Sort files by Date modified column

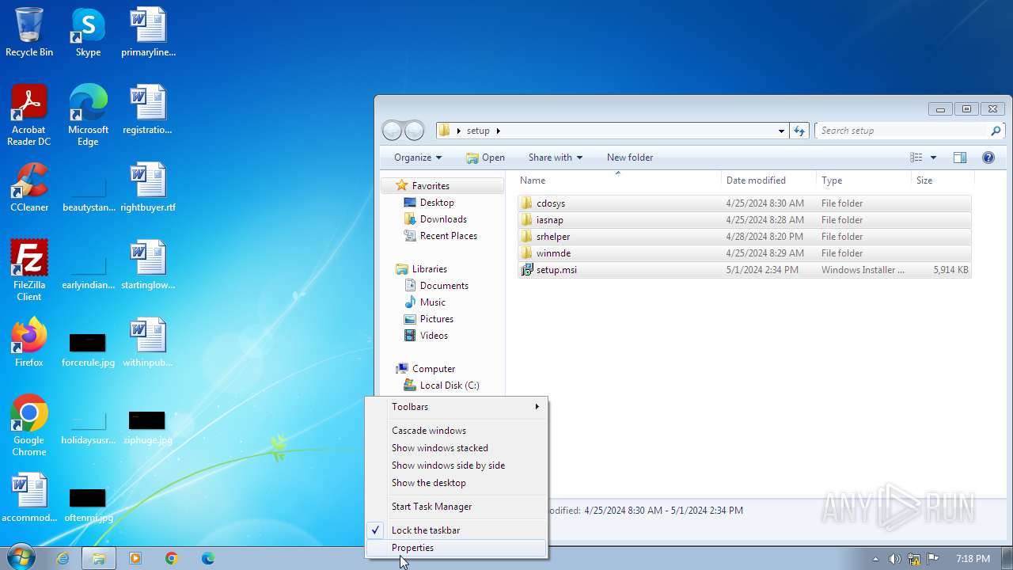768,180
